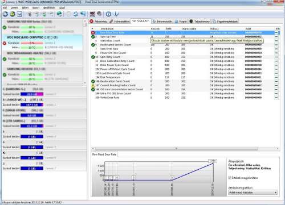
Task: Click the status bar update time text
Action: (x=32, y=202)
